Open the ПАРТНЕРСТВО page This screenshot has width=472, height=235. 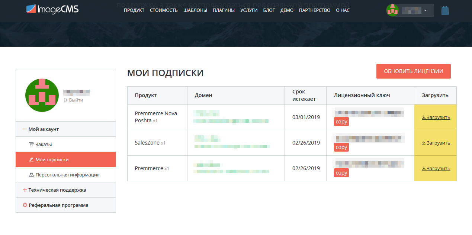click(x=315, y=10)
